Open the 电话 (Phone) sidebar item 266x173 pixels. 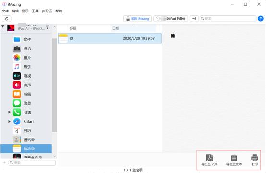click(26, 112)
